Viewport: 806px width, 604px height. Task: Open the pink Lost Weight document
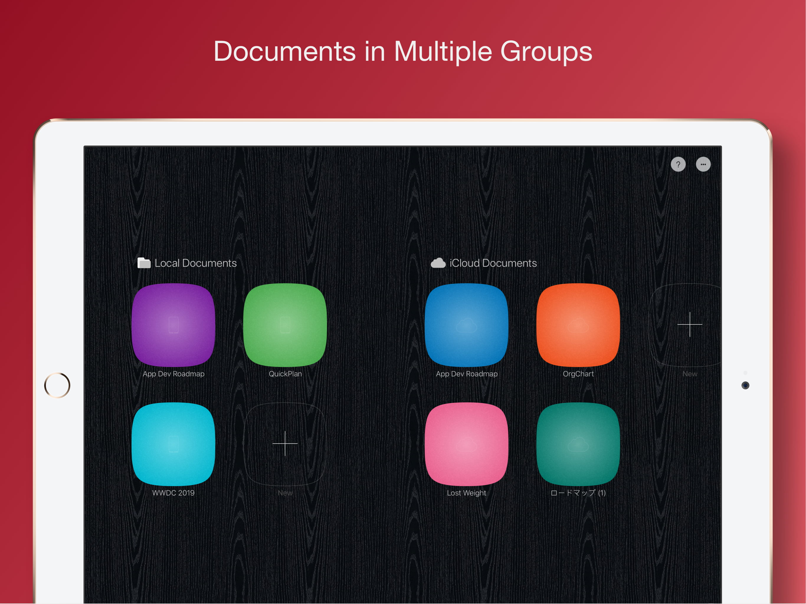[x=466, y=444]
